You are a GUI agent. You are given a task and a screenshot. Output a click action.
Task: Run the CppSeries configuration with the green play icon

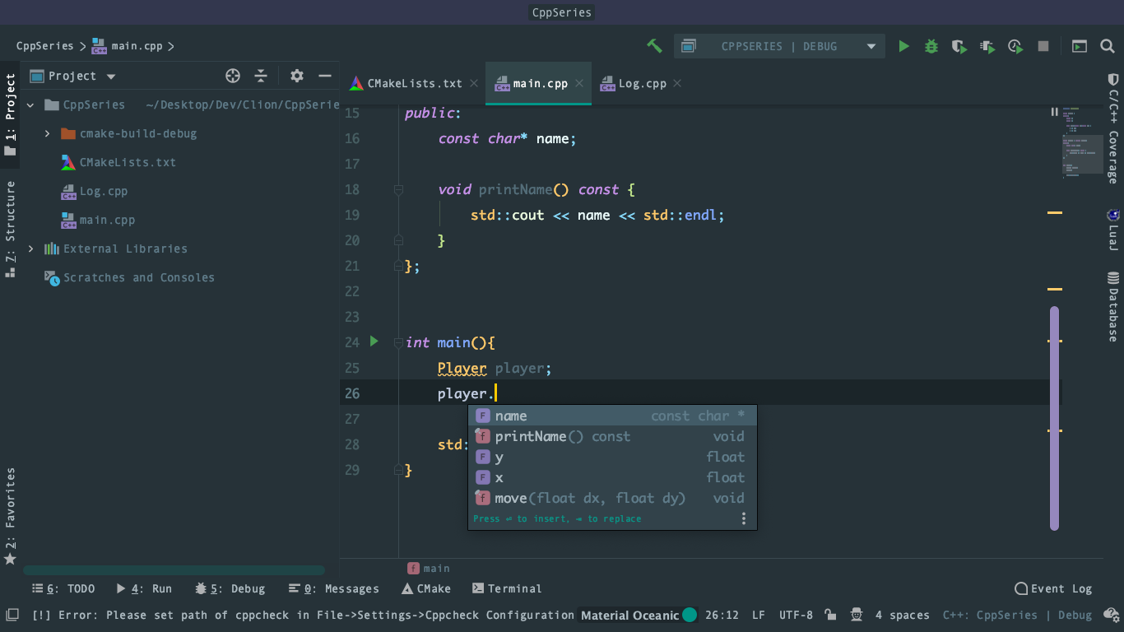[x=904, y=46]
